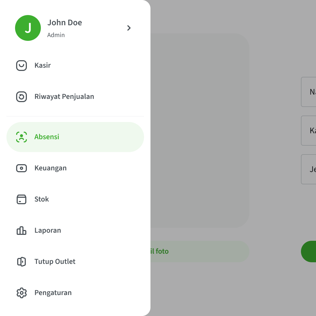Screen dimensions: 316x316
Task: Choose Tutup Outlet menu label
Action: click(55, 261)
